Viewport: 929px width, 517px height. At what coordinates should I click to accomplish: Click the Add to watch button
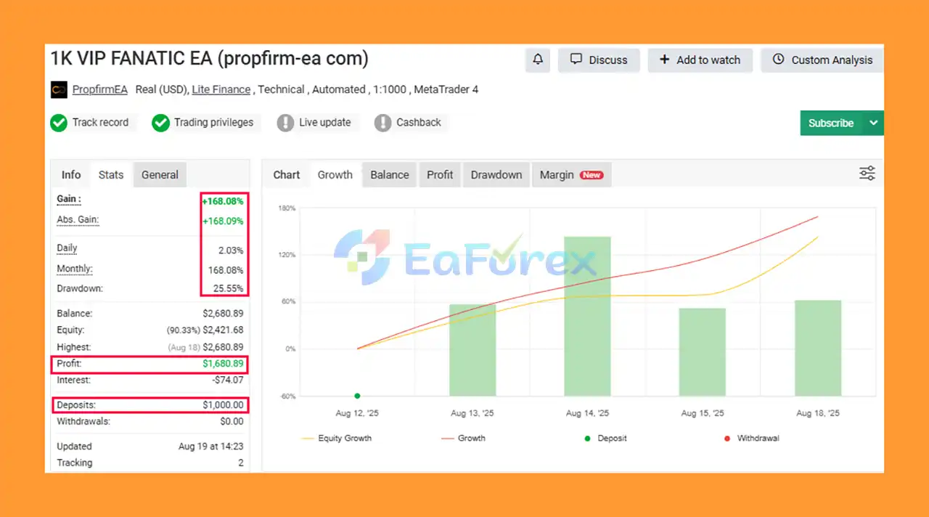pos(700,60)
